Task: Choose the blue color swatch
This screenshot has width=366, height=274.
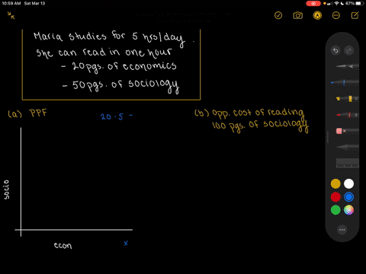Action: pos(348,197)
